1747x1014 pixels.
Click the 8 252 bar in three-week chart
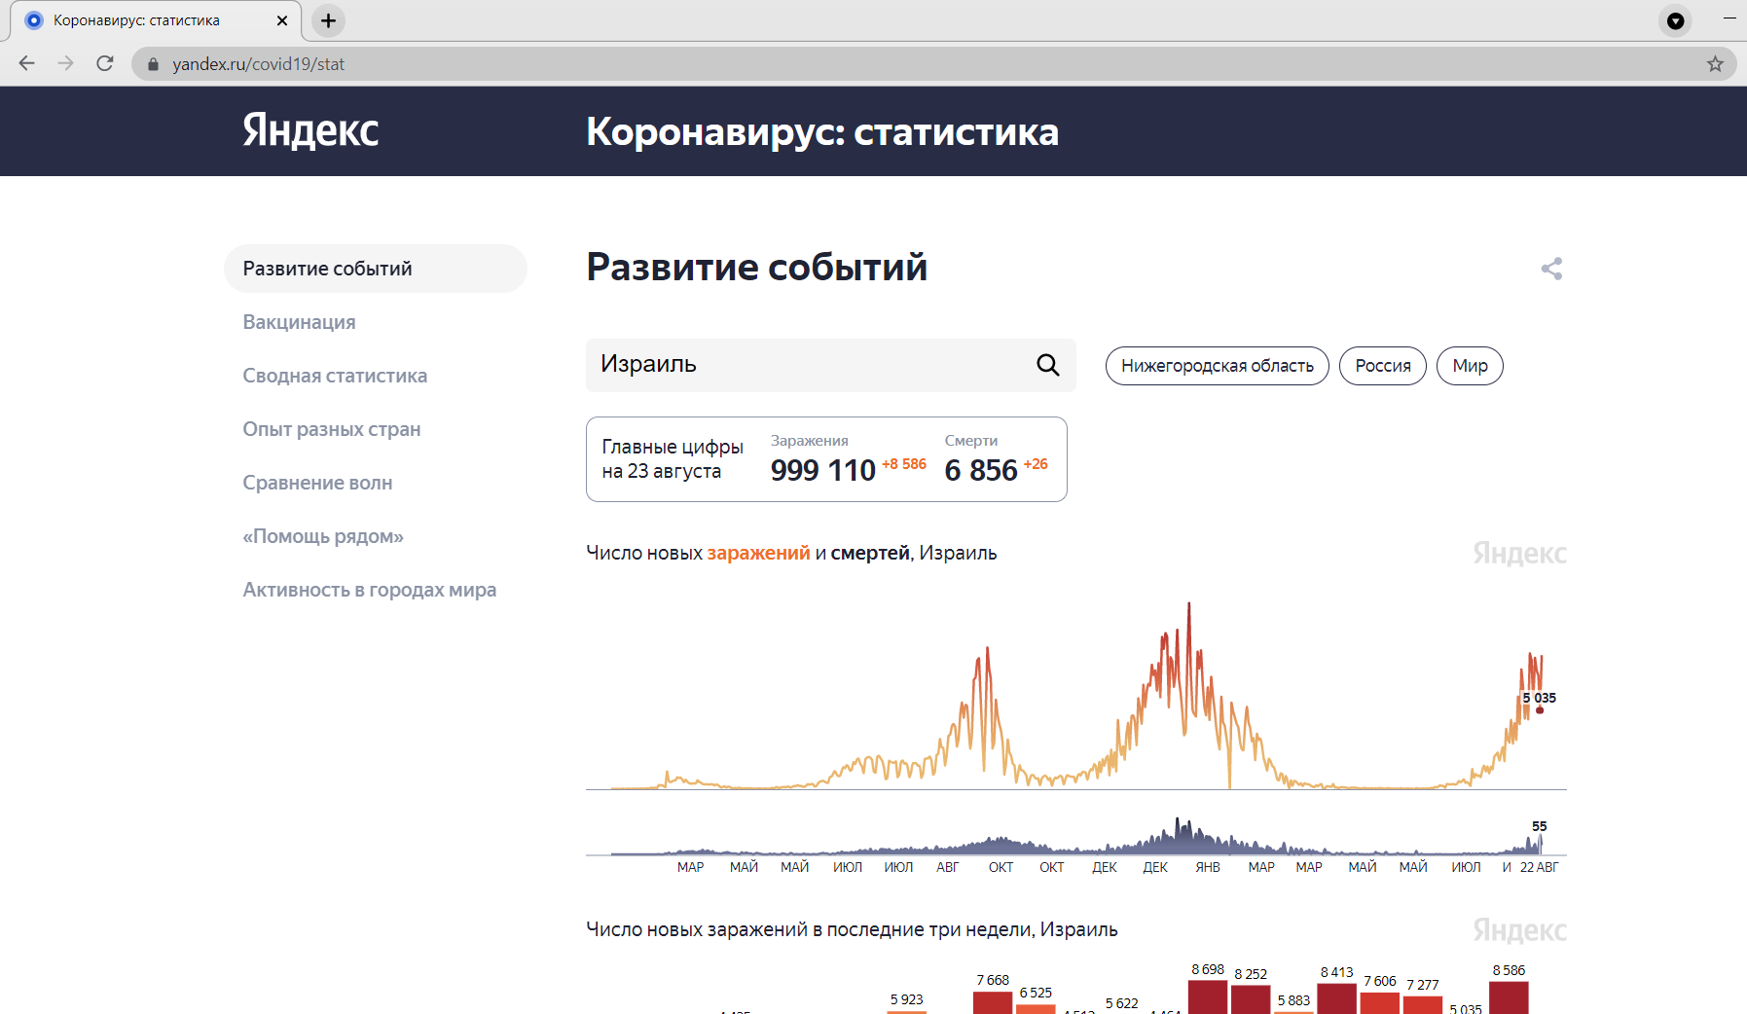click(x=1251, y=999)
